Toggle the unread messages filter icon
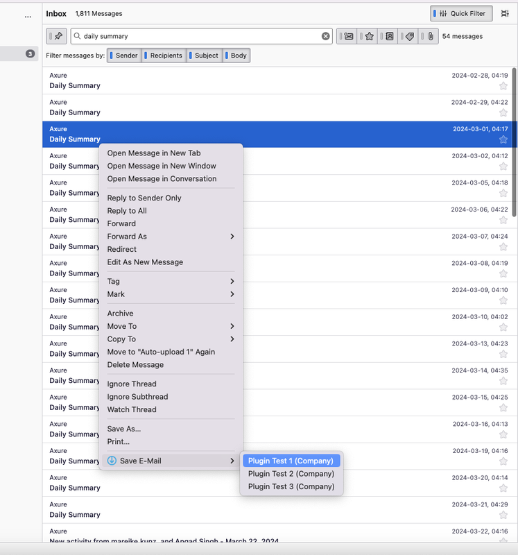518x555 pixels. pos(347,36)
